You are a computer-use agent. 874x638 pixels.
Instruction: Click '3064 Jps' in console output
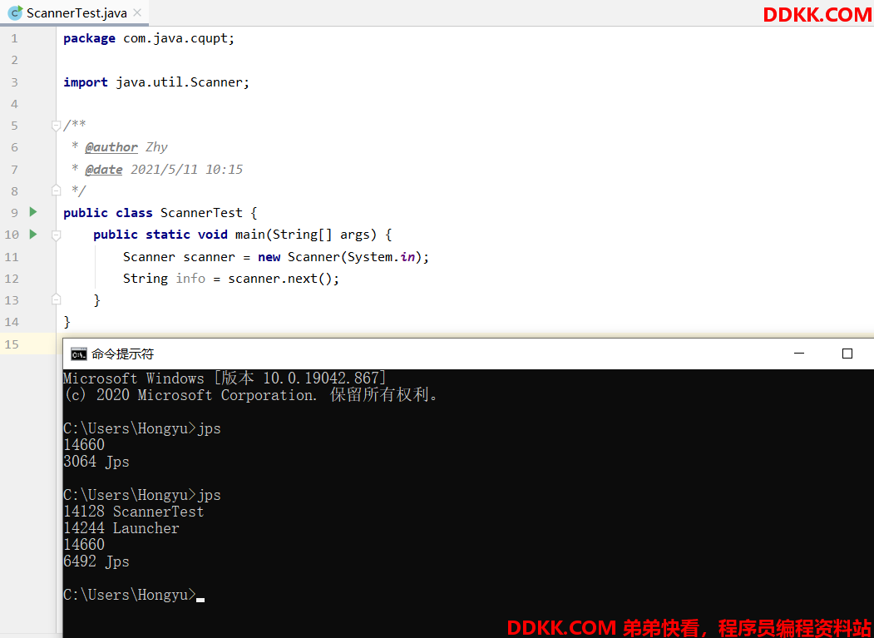[x=96, y=462]
